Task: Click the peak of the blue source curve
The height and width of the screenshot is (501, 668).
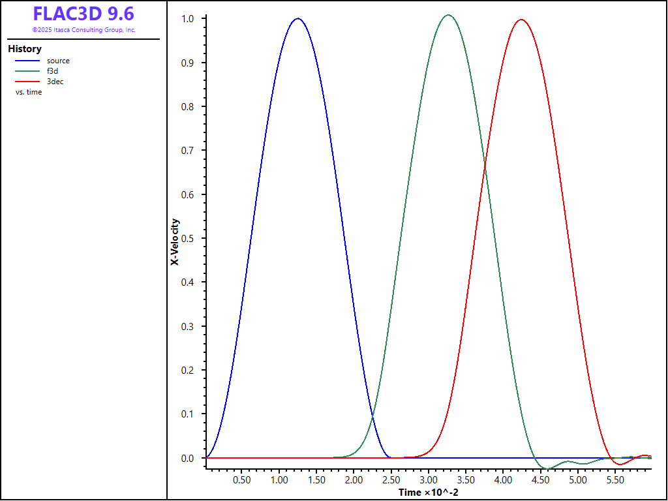Action: [297, 18]
